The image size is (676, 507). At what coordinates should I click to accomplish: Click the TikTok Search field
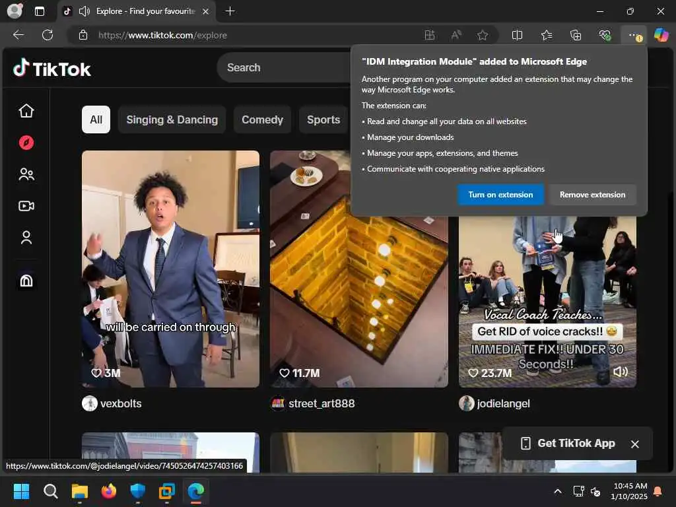[x=285, y=68]
